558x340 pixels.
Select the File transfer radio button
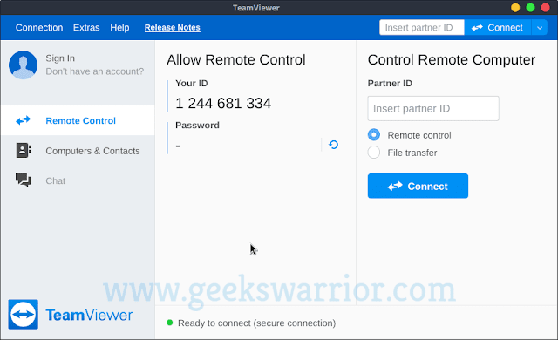coord(374,153)
